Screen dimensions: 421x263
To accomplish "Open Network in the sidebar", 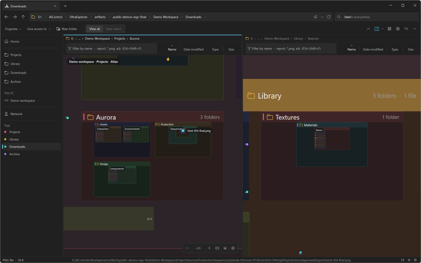I will [31, 114].
